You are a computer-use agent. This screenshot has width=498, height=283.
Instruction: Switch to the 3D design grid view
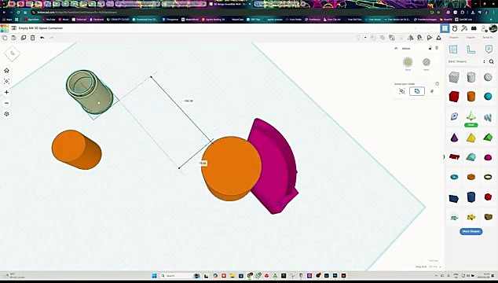[445, 28]
